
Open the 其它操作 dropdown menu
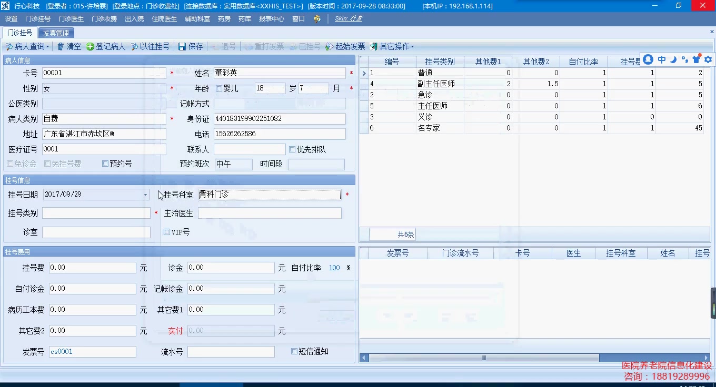pyautogui.click(x=392, y=46)
